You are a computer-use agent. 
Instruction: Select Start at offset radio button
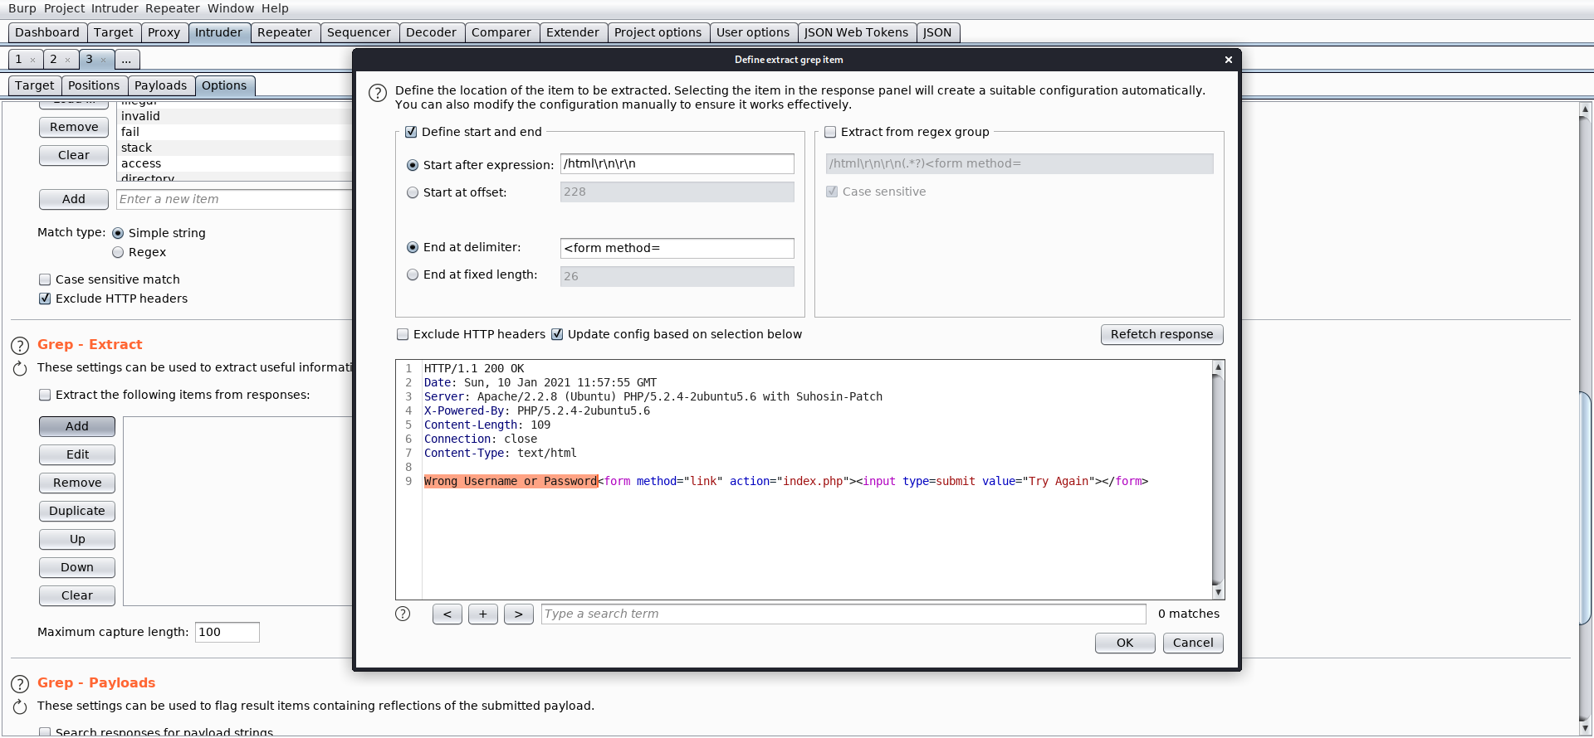413,192
